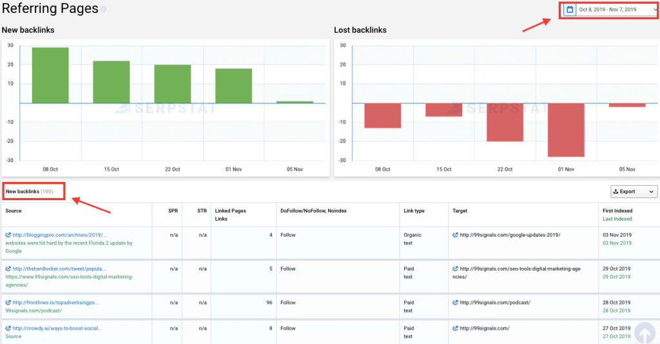Click the red 01 Nov lost backlinks bar

point(565,130)
